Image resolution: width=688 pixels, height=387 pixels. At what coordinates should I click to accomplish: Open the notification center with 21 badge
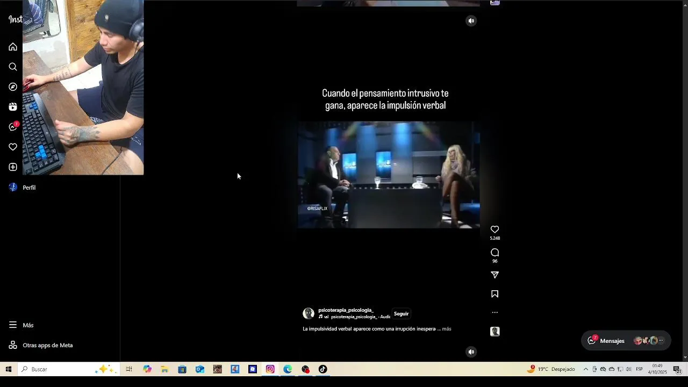point(677,369)
